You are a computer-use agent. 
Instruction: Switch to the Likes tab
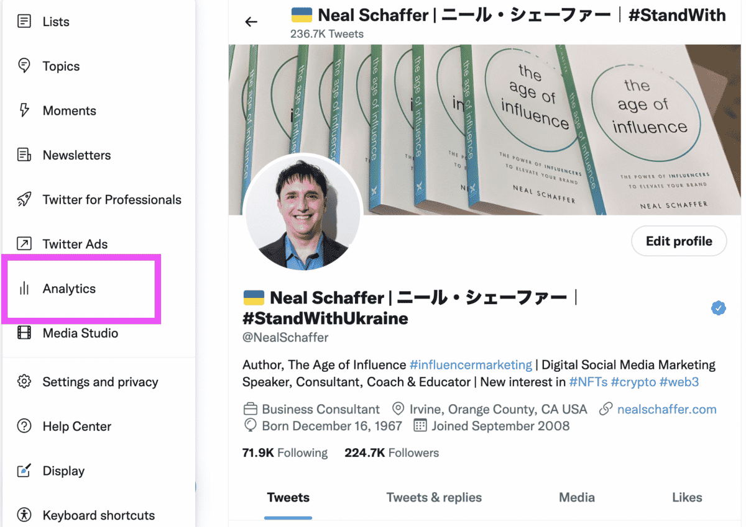coord(687,498)
